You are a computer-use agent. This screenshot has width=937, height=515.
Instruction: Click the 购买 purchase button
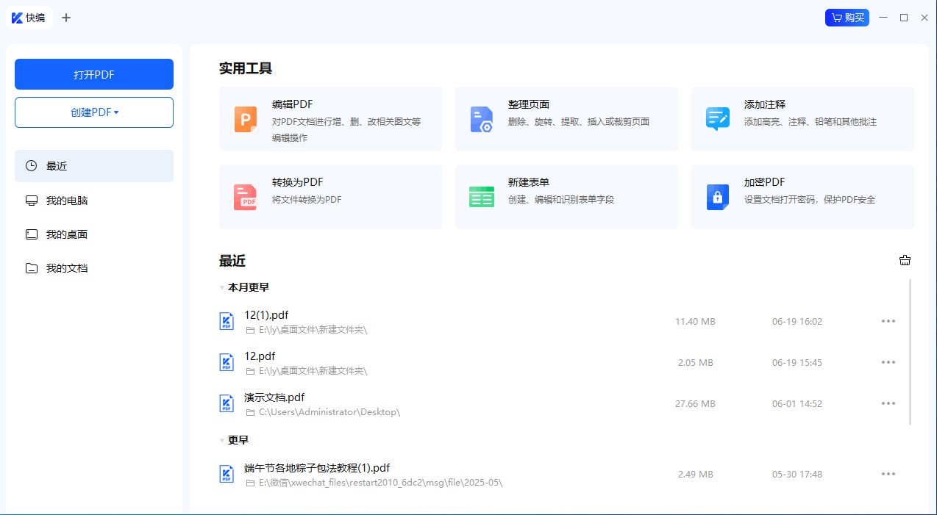pos(847,18)
